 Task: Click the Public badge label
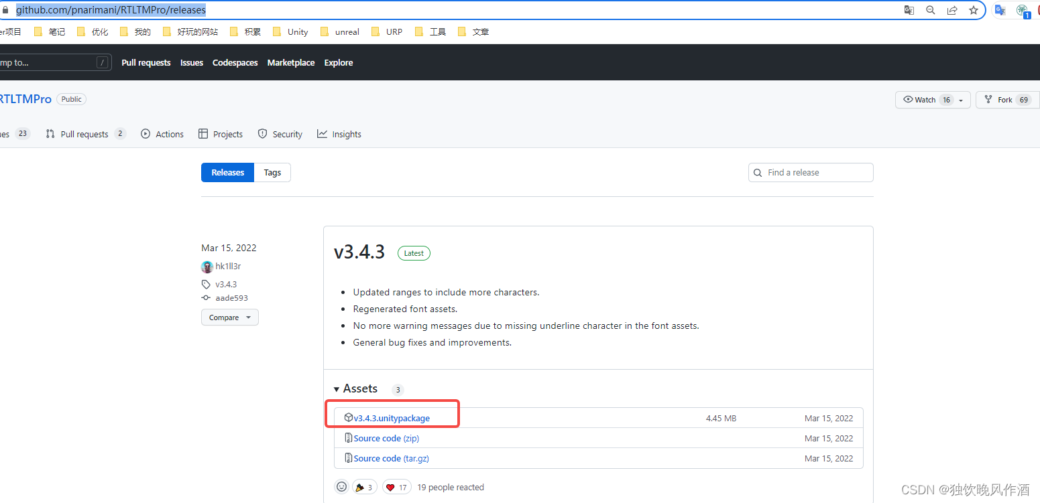pyautogui.click(x=71, y=99)
